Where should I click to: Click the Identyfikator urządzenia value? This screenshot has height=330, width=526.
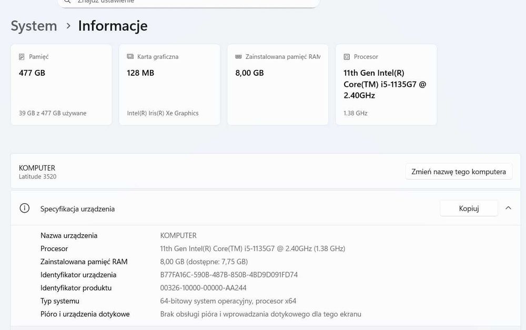tap(229, 275)
